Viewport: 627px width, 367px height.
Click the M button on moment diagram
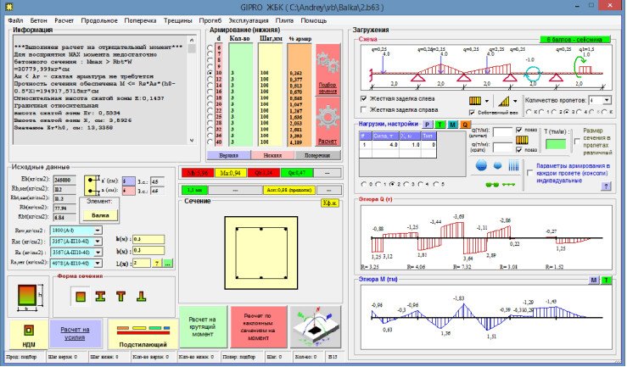coord(593,281)
